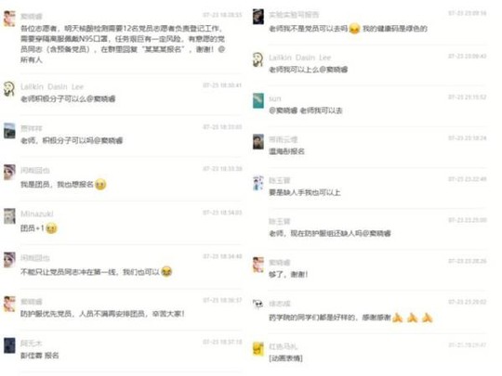
Task: Open the dark avatar next to 彭佳霖 报名
Action: coord(9,345)
